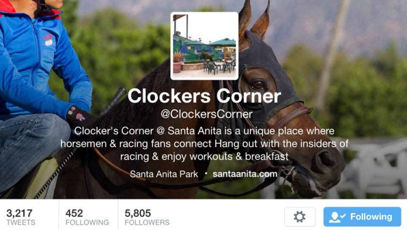Screen dimensions: 407x230
Task: Click the Santa Anita Park location
Action: coord(164,174)
